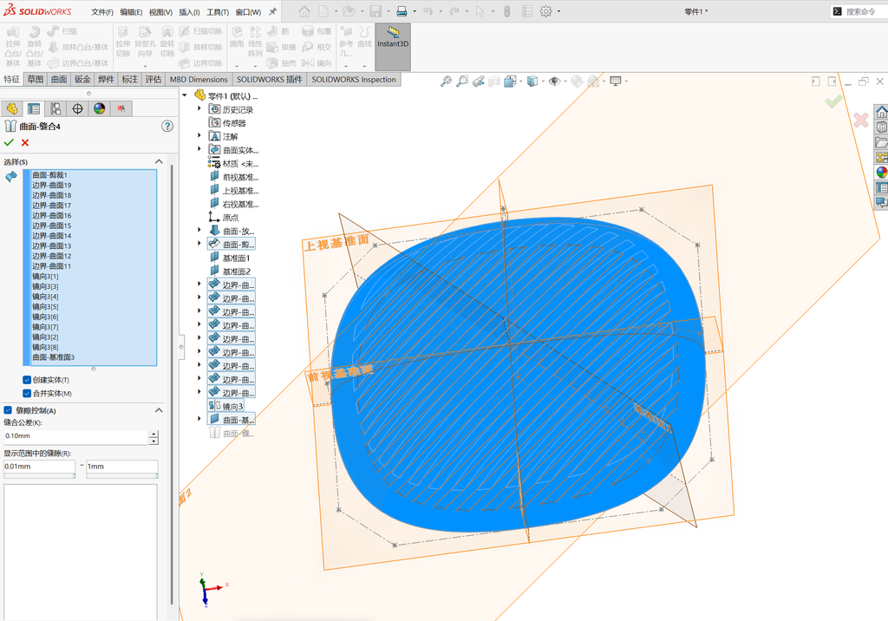888x621 pixels.
Task: Expand the 注解 tree node
Action: [x=199, y=135]
